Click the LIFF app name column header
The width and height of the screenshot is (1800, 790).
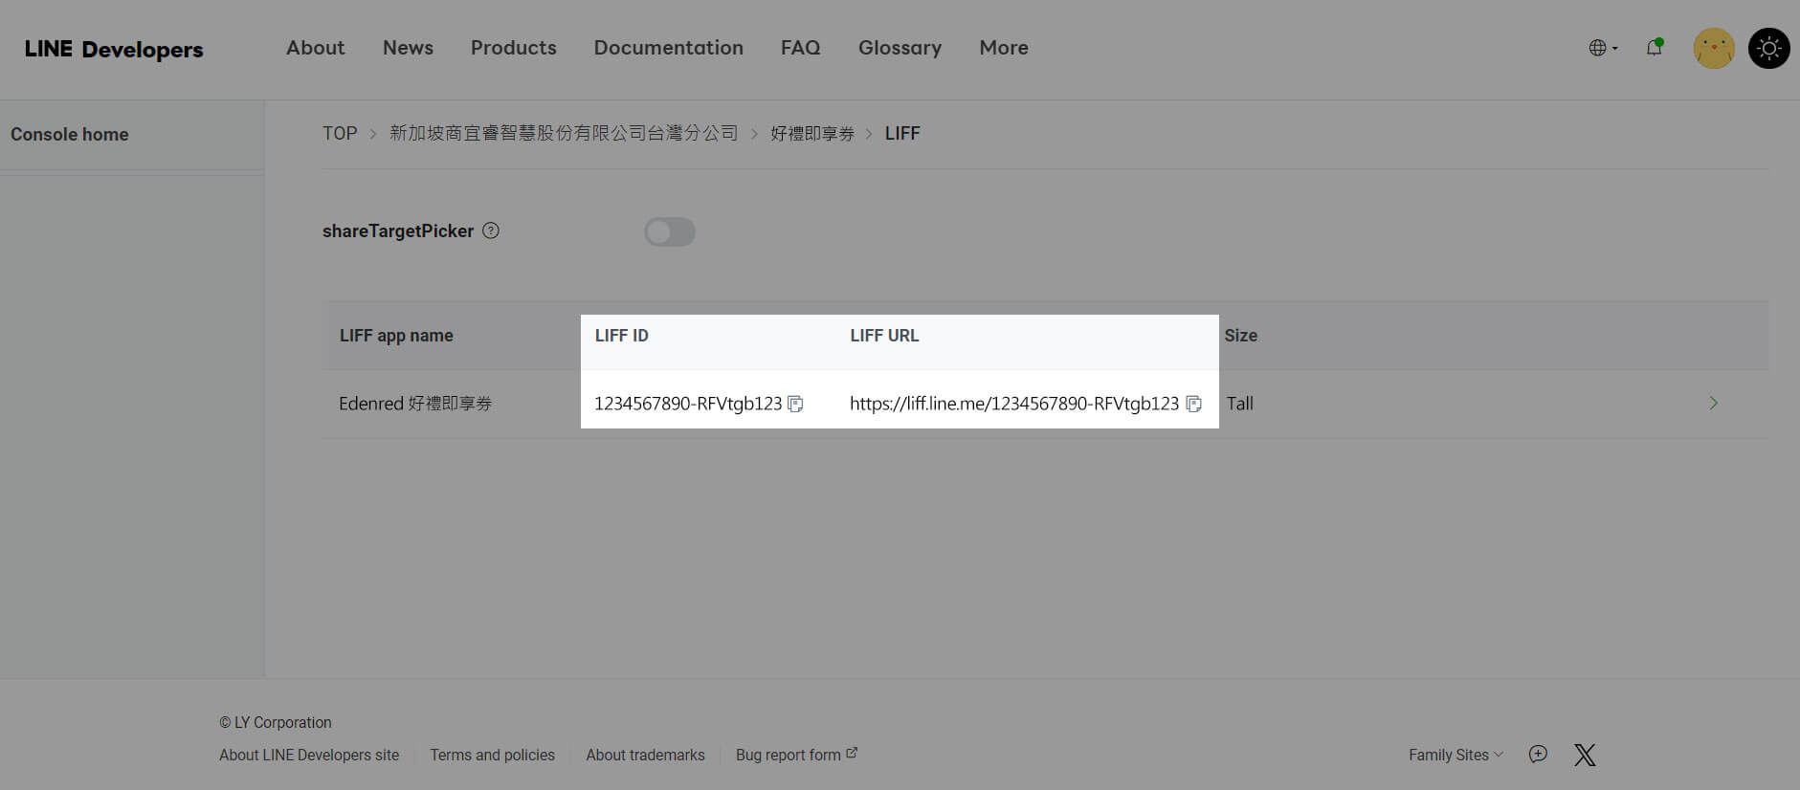(396, 336)
